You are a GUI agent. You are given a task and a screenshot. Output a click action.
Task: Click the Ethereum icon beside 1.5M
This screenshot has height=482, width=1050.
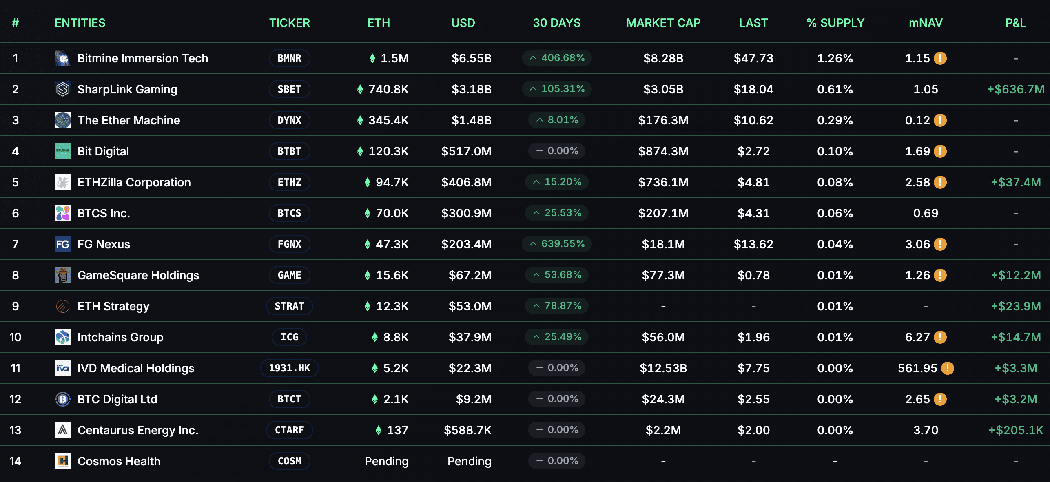tap(372, 58)
